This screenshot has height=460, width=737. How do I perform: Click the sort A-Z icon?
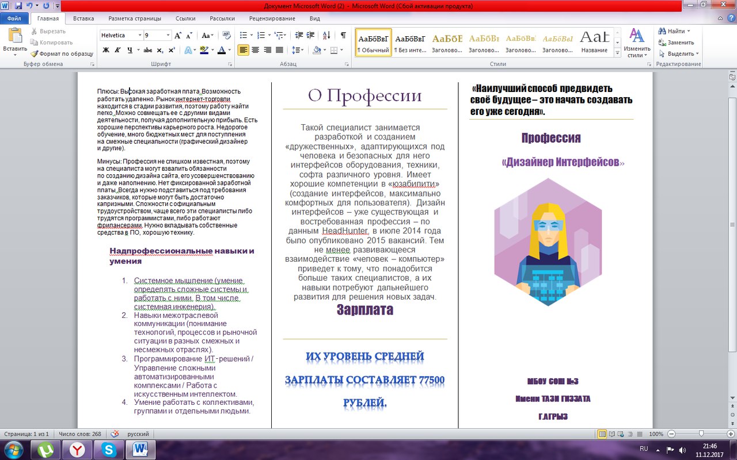(328, 35)
